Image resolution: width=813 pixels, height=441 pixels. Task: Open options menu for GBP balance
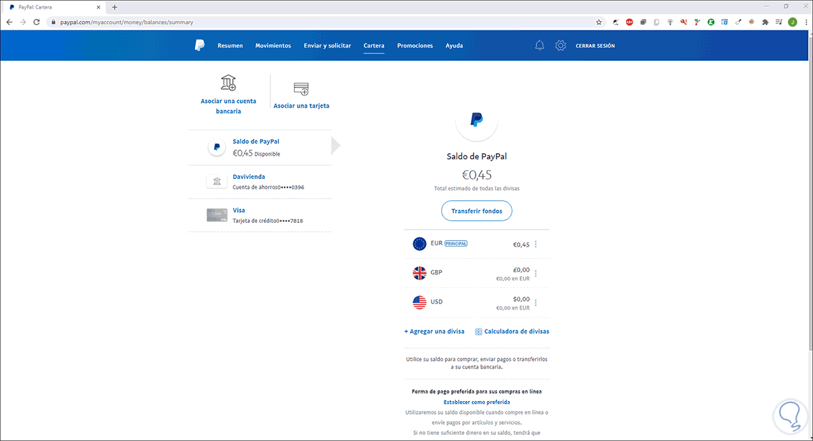click(x=536, y=274)
